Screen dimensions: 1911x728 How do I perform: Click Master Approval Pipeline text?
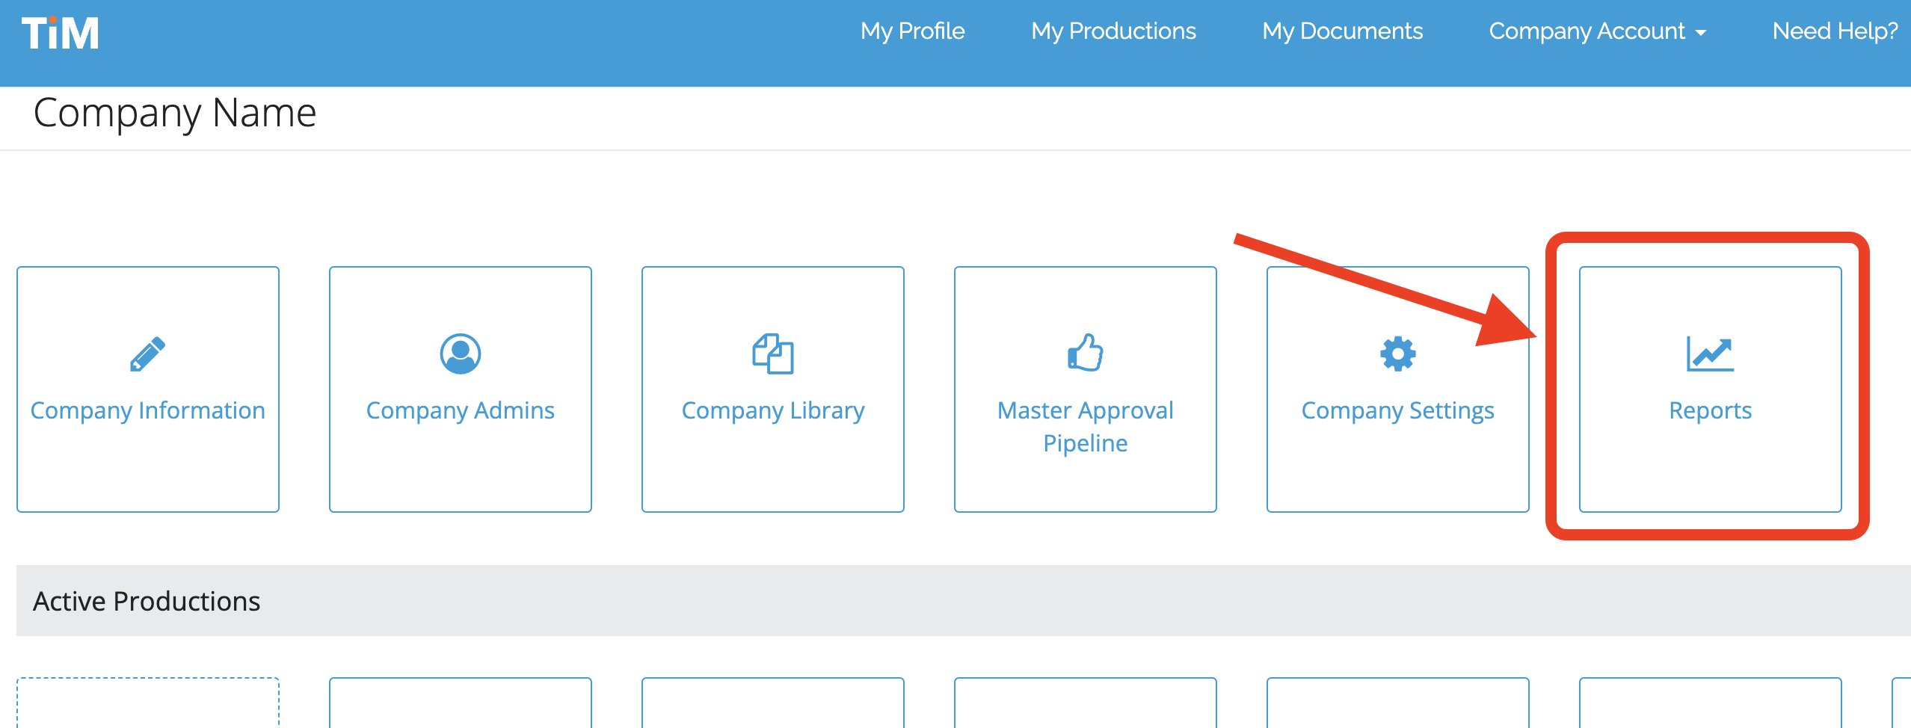tap(1086, 427)
